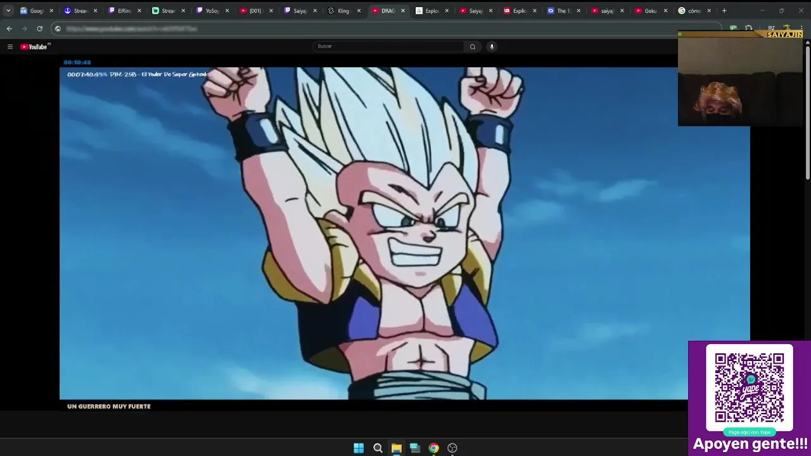Open a new browser tab
811x456 pixels.
(724, 11)
